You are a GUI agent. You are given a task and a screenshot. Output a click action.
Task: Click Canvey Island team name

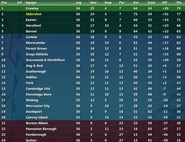[x=37, y=117]
